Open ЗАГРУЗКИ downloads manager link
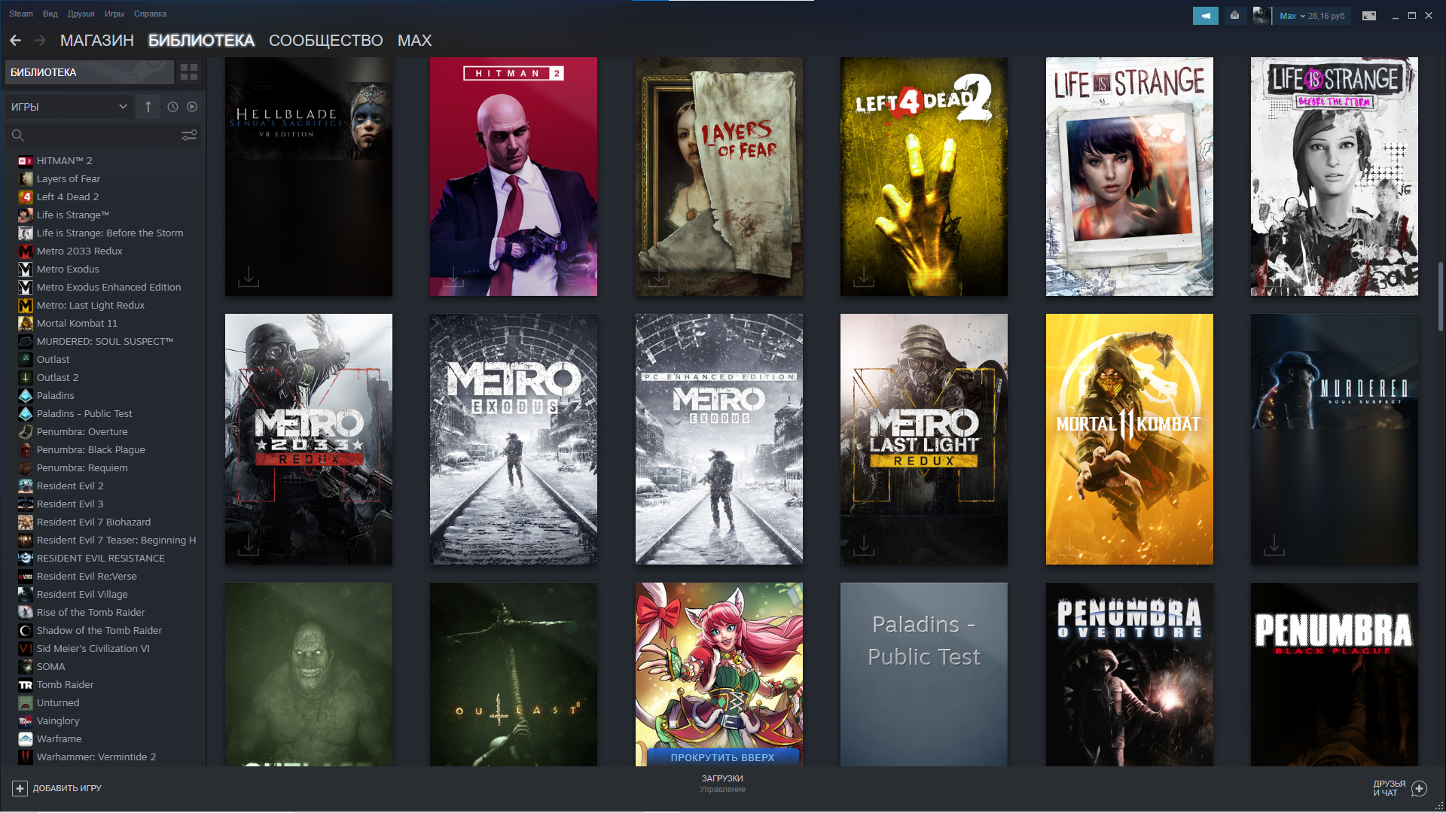The height and width of the screenshot is (813, 1446). [721, 778]
